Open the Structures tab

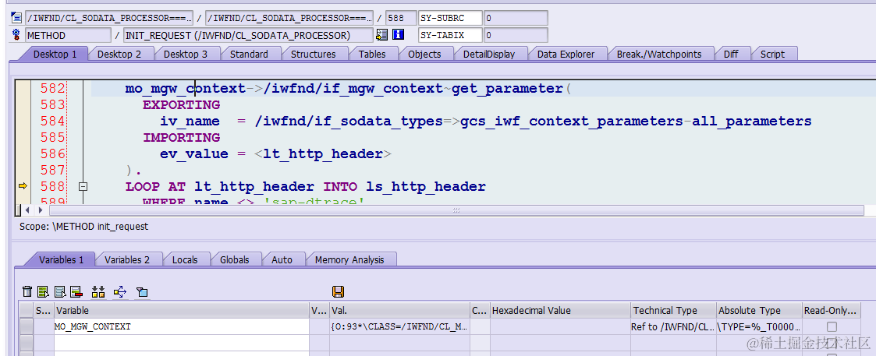point(313,54)
